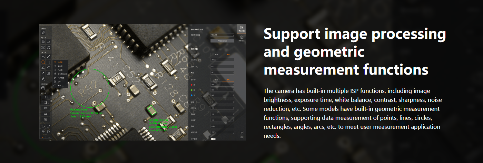The width and height of the screenshot is (483, 163).
Task: Select the rectangle measurement tool
Action: click(48, 62)
